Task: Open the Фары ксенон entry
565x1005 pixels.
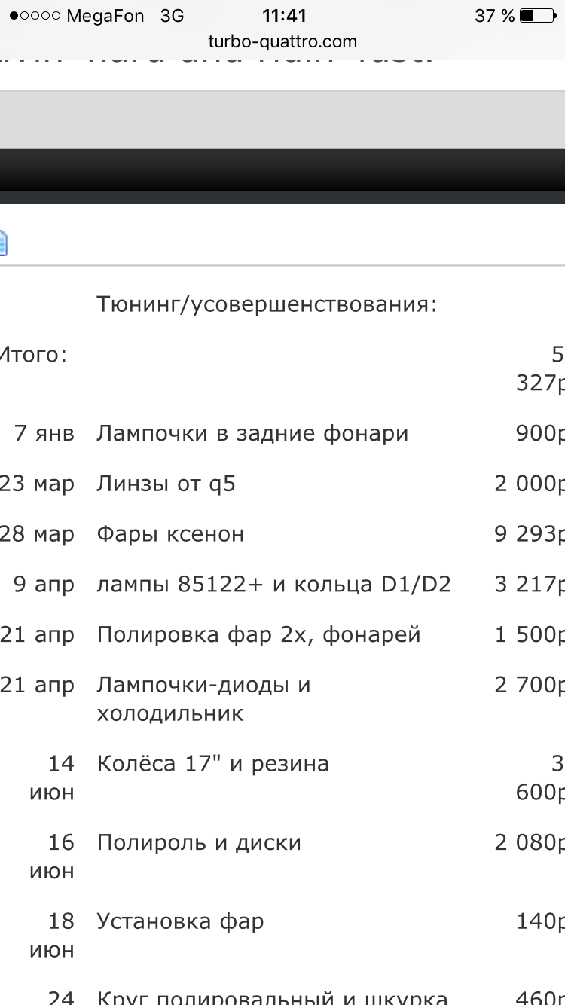Action: pyautogui.click(x=170, y=534)
